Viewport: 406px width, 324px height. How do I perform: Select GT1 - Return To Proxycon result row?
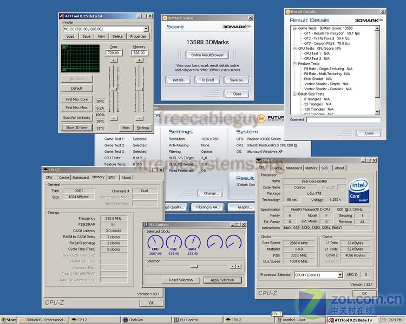(x=332, y=33)
